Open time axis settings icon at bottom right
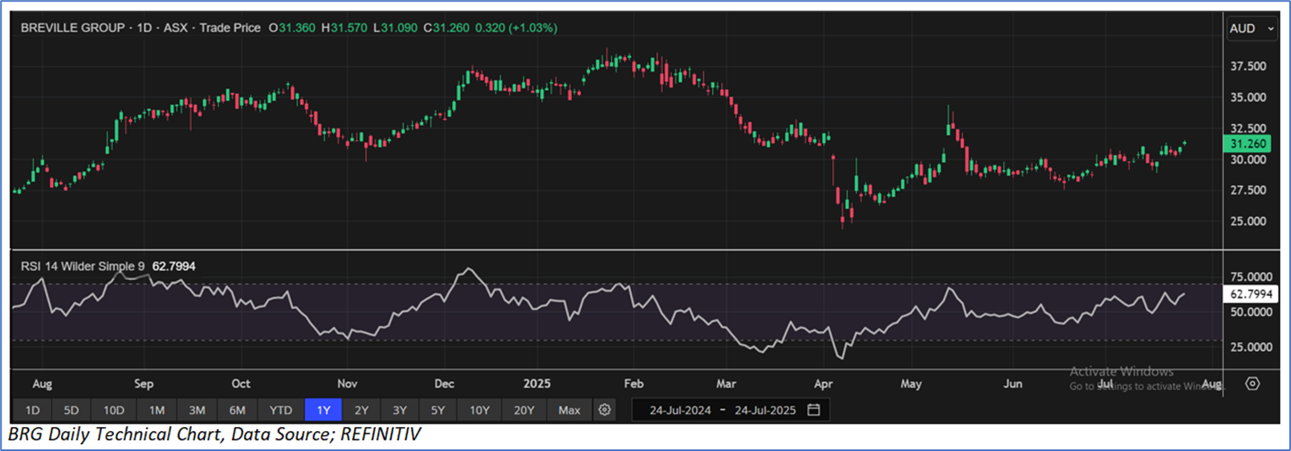Screen dimensions: 1291x451 pos(1252,384)
